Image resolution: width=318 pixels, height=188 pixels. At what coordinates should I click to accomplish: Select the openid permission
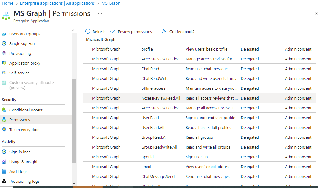tap(200, 157)
